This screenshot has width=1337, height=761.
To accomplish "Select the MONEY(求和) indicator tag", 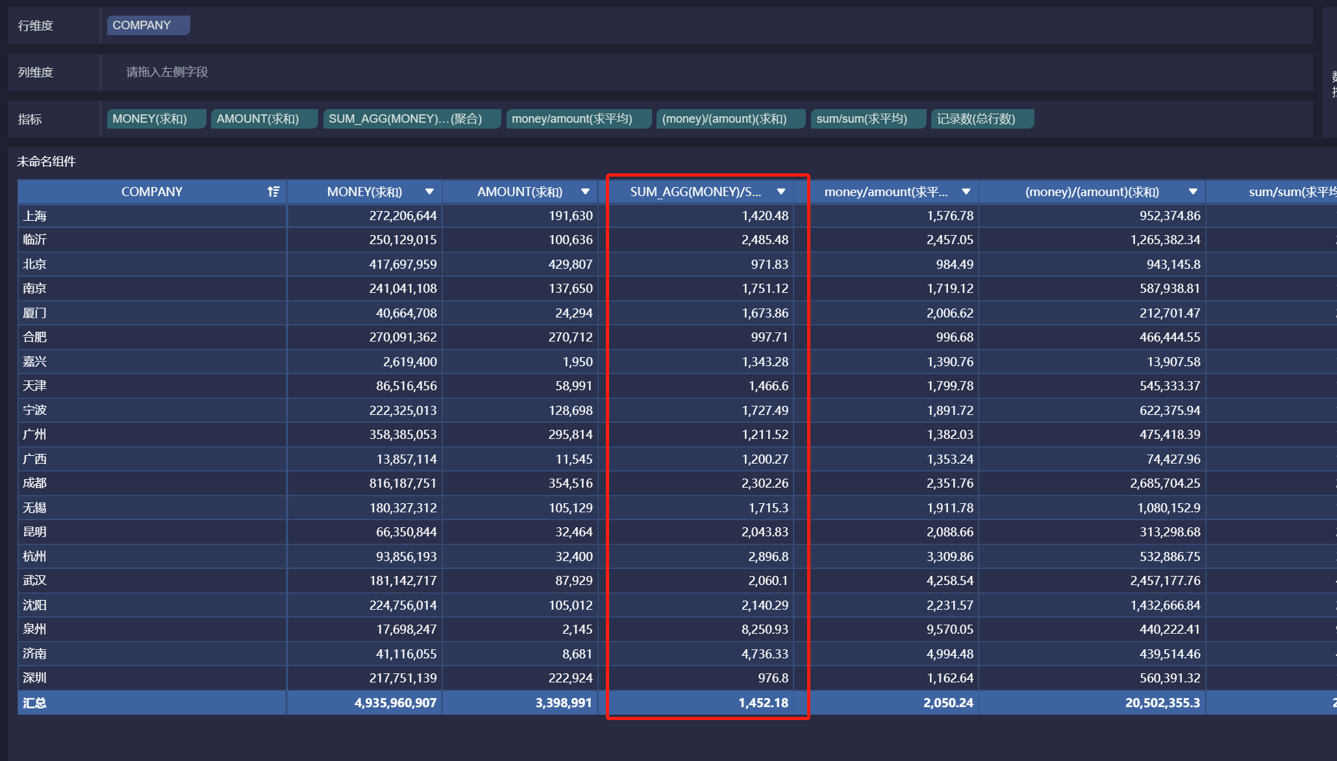I will tap(156, 119).
